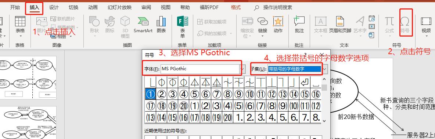The width and height of the screenshot is (435, 139).
Task: Click the 视频 video icon
Action: coord(426,21)
